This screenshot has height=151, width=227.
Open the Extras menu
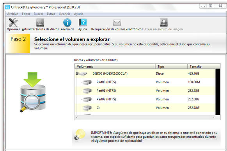(51, 14)
